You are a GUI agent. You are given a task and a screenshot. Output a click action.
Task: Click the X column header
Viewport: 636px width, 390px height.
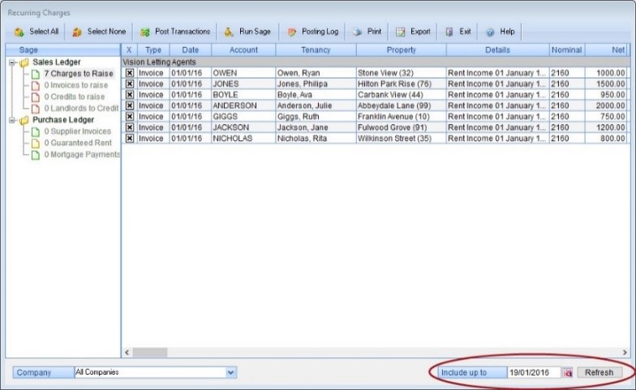click(x=129, y=50)
